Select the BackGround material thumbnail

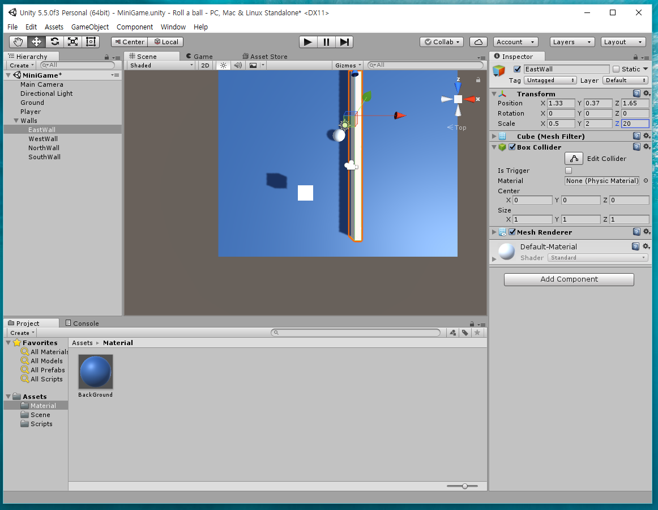click(95, 372)
